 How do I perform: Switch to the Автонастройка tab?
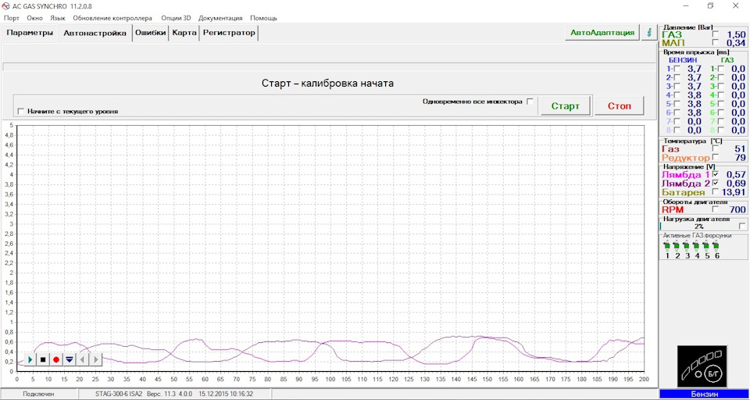click(x=95, y=34)
